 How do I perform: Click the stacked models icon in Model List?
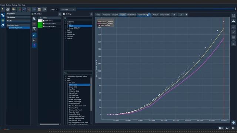(x=34, y=19)
